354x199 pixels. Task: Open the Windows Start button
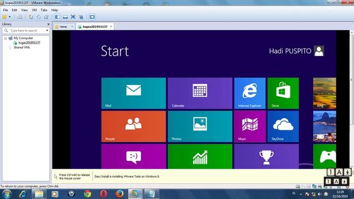[x=7, y=194]
